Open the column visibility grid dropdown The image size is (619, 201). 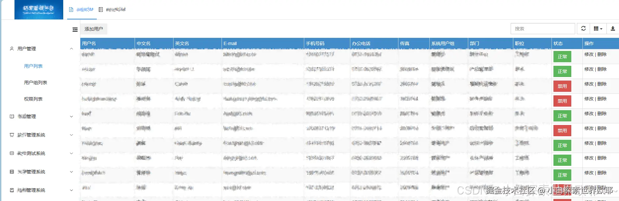click(x=598, y=29)
